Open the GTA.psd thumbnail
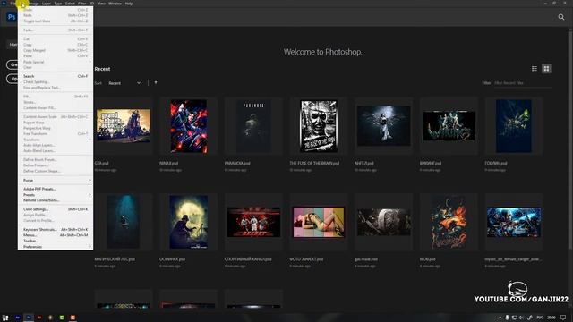573x322 pixels. pos(124,126)
